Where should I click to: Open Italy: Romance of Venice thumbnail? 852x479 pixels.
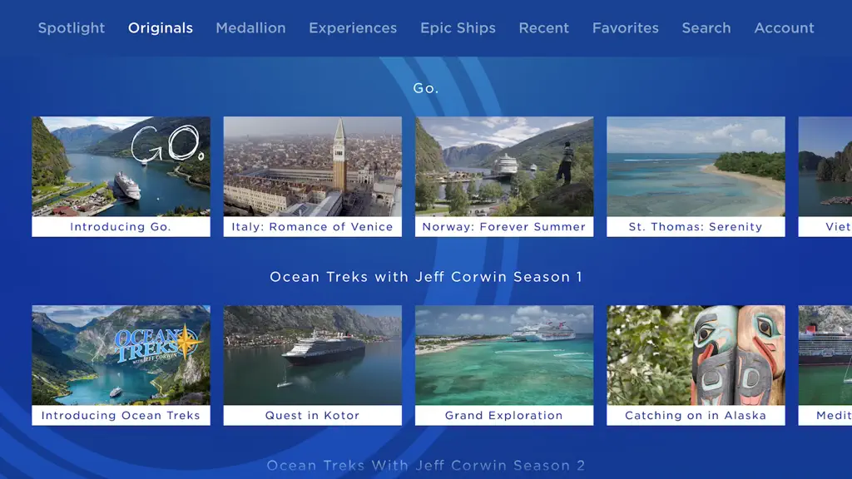coord(313,166)
